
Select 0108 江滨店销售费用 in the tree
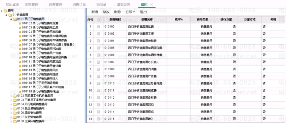(x=31, y=121)
